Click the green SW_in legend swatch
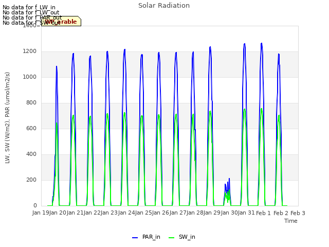 (171, 238)
